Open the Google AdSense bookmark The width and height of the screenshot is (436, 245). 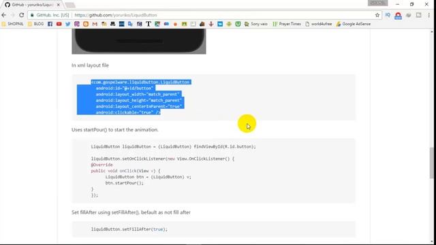pos(354,24)
